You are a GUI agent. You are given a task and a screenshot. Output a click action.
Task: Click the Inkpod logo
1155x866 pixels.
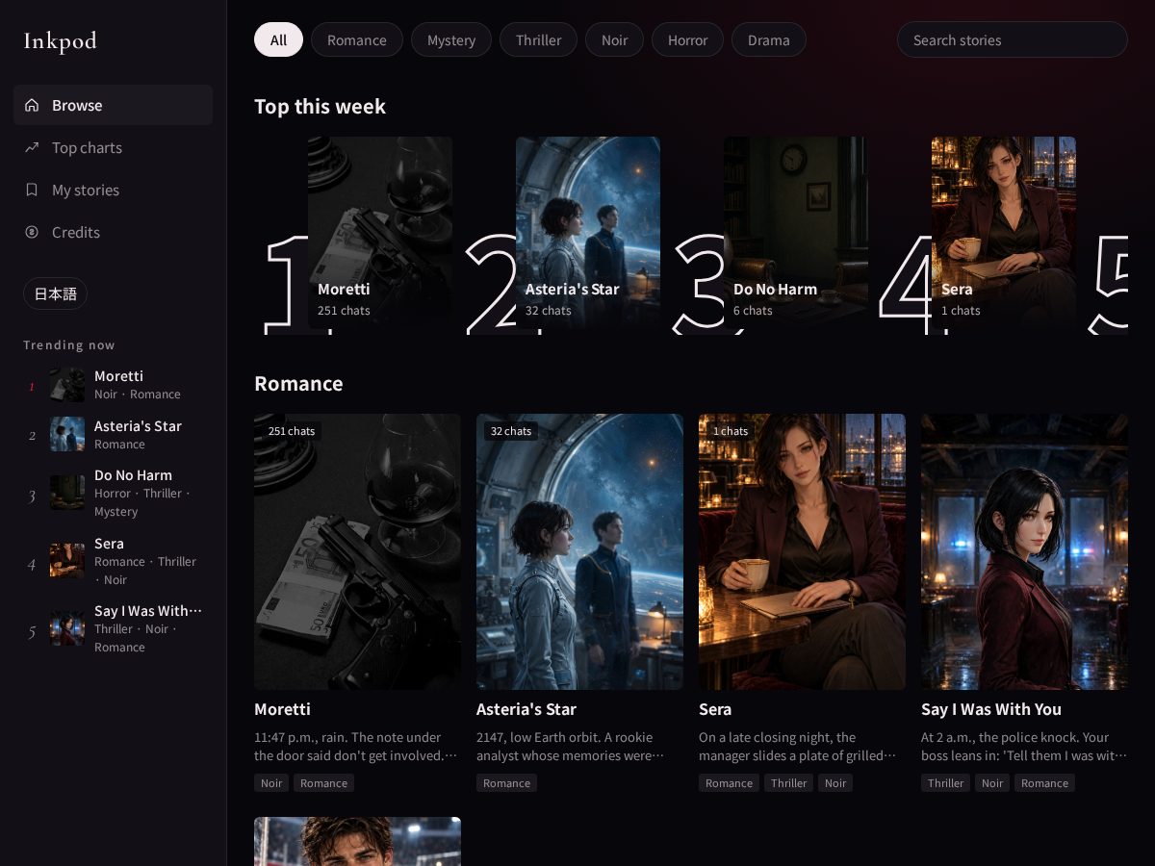click(60, 40)
